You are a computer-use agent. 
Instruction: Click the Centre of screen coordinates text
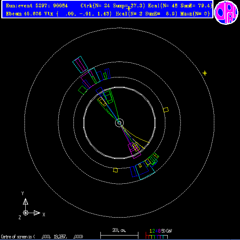42,237
